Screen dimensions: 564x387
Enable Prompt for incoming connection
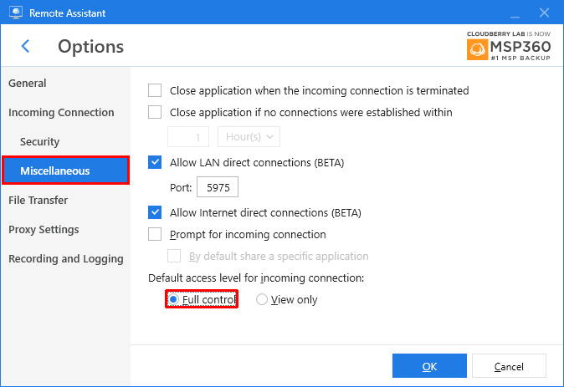click(x=155, y=234)
